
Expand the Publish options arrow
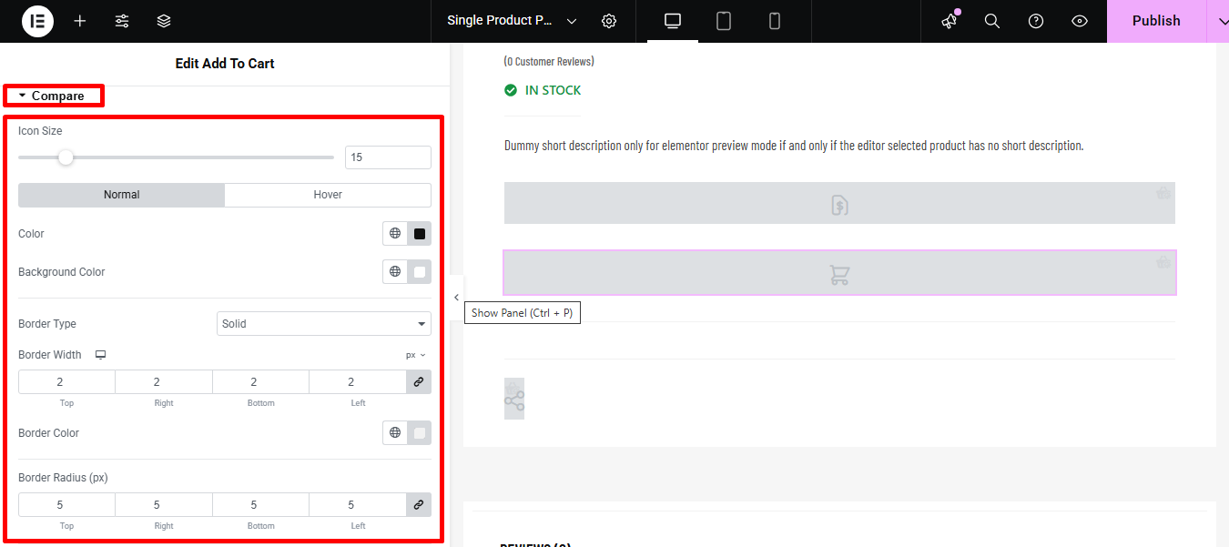[1218, 21]
